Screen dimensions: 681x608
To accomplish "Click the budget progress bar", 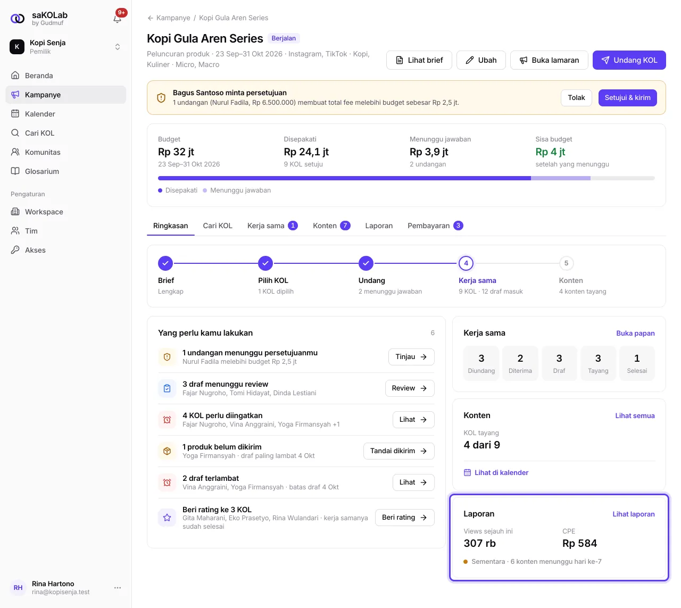I will click(x=406, y=178).
